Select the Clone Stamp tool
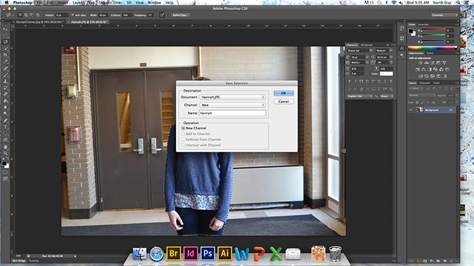This screenshot has width=474, height=266. pos(5,81)
